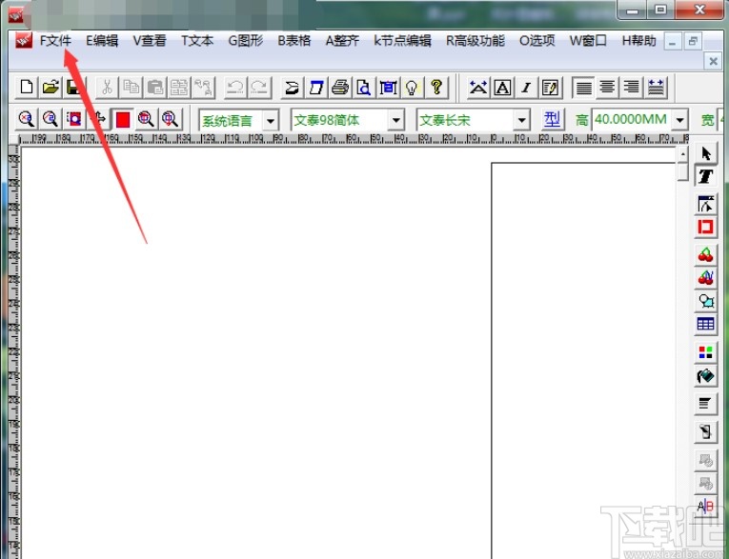Image resolution: width=729 pixels, height=559 pixels.
Task: Select the arrow pointer tool
Action: point(705,154)
